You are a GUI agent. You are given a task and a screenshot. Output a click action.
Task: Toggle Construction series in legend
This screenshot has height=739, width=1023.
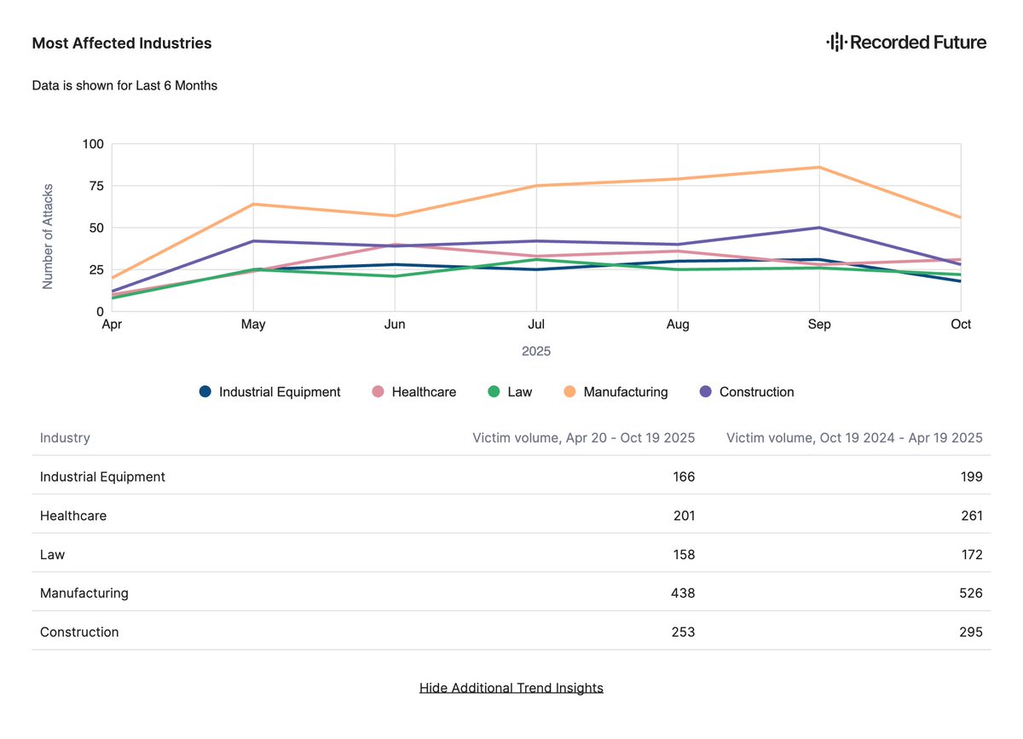(x=747, y=392)
